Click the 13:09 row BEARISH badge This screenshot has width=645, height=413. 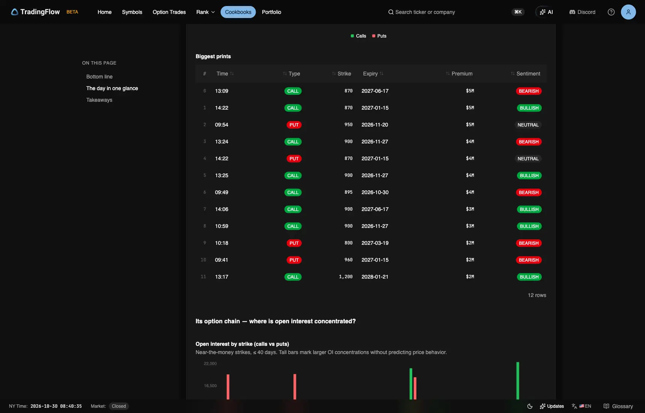(x=529, y=91)
